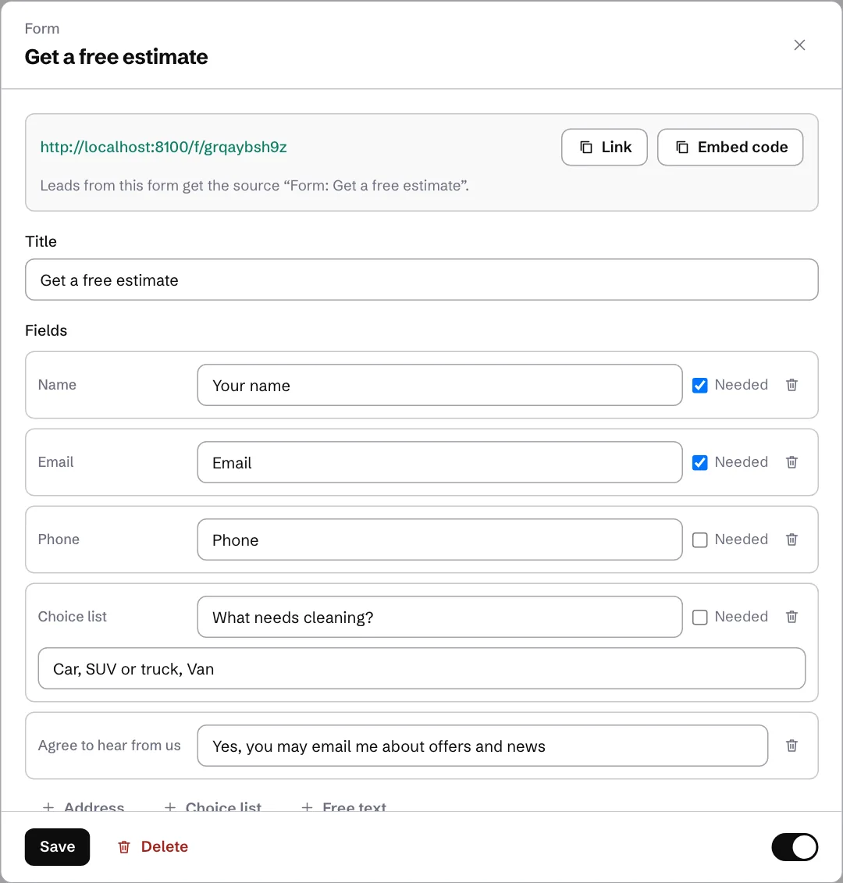Edit the choice options Car, SUV or truck, Van
The width and height of the screenshot is (843, 883).
(421, 668)
